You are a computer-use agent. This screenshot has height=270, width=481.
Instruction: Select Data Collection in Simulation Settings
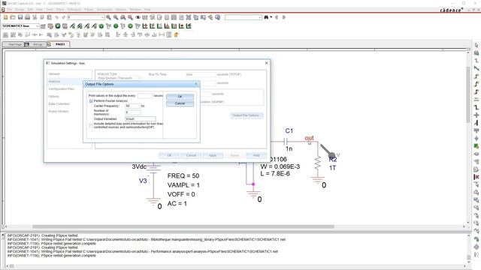click(59, 104)
